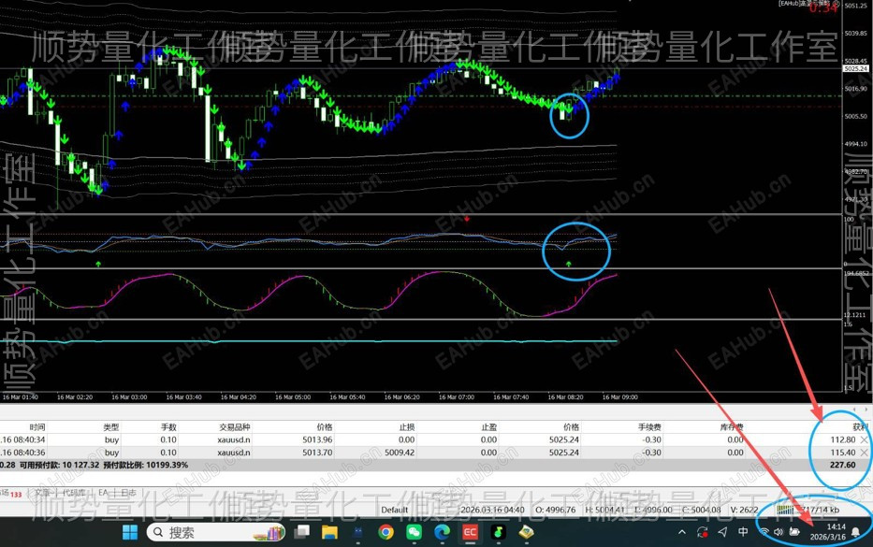Image resolution: width=873 pixels, height=547 pixels.
Task: Switch to the 文章 terminal tab
Action: point(42,493)
